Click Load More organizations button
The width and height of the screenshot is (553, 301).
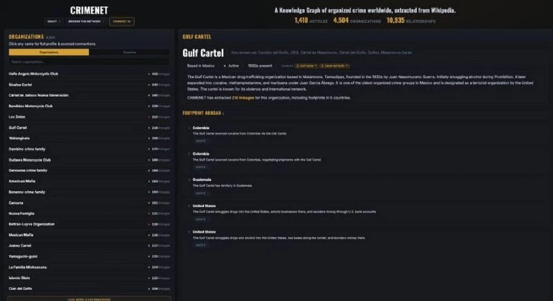coord(89,299)
